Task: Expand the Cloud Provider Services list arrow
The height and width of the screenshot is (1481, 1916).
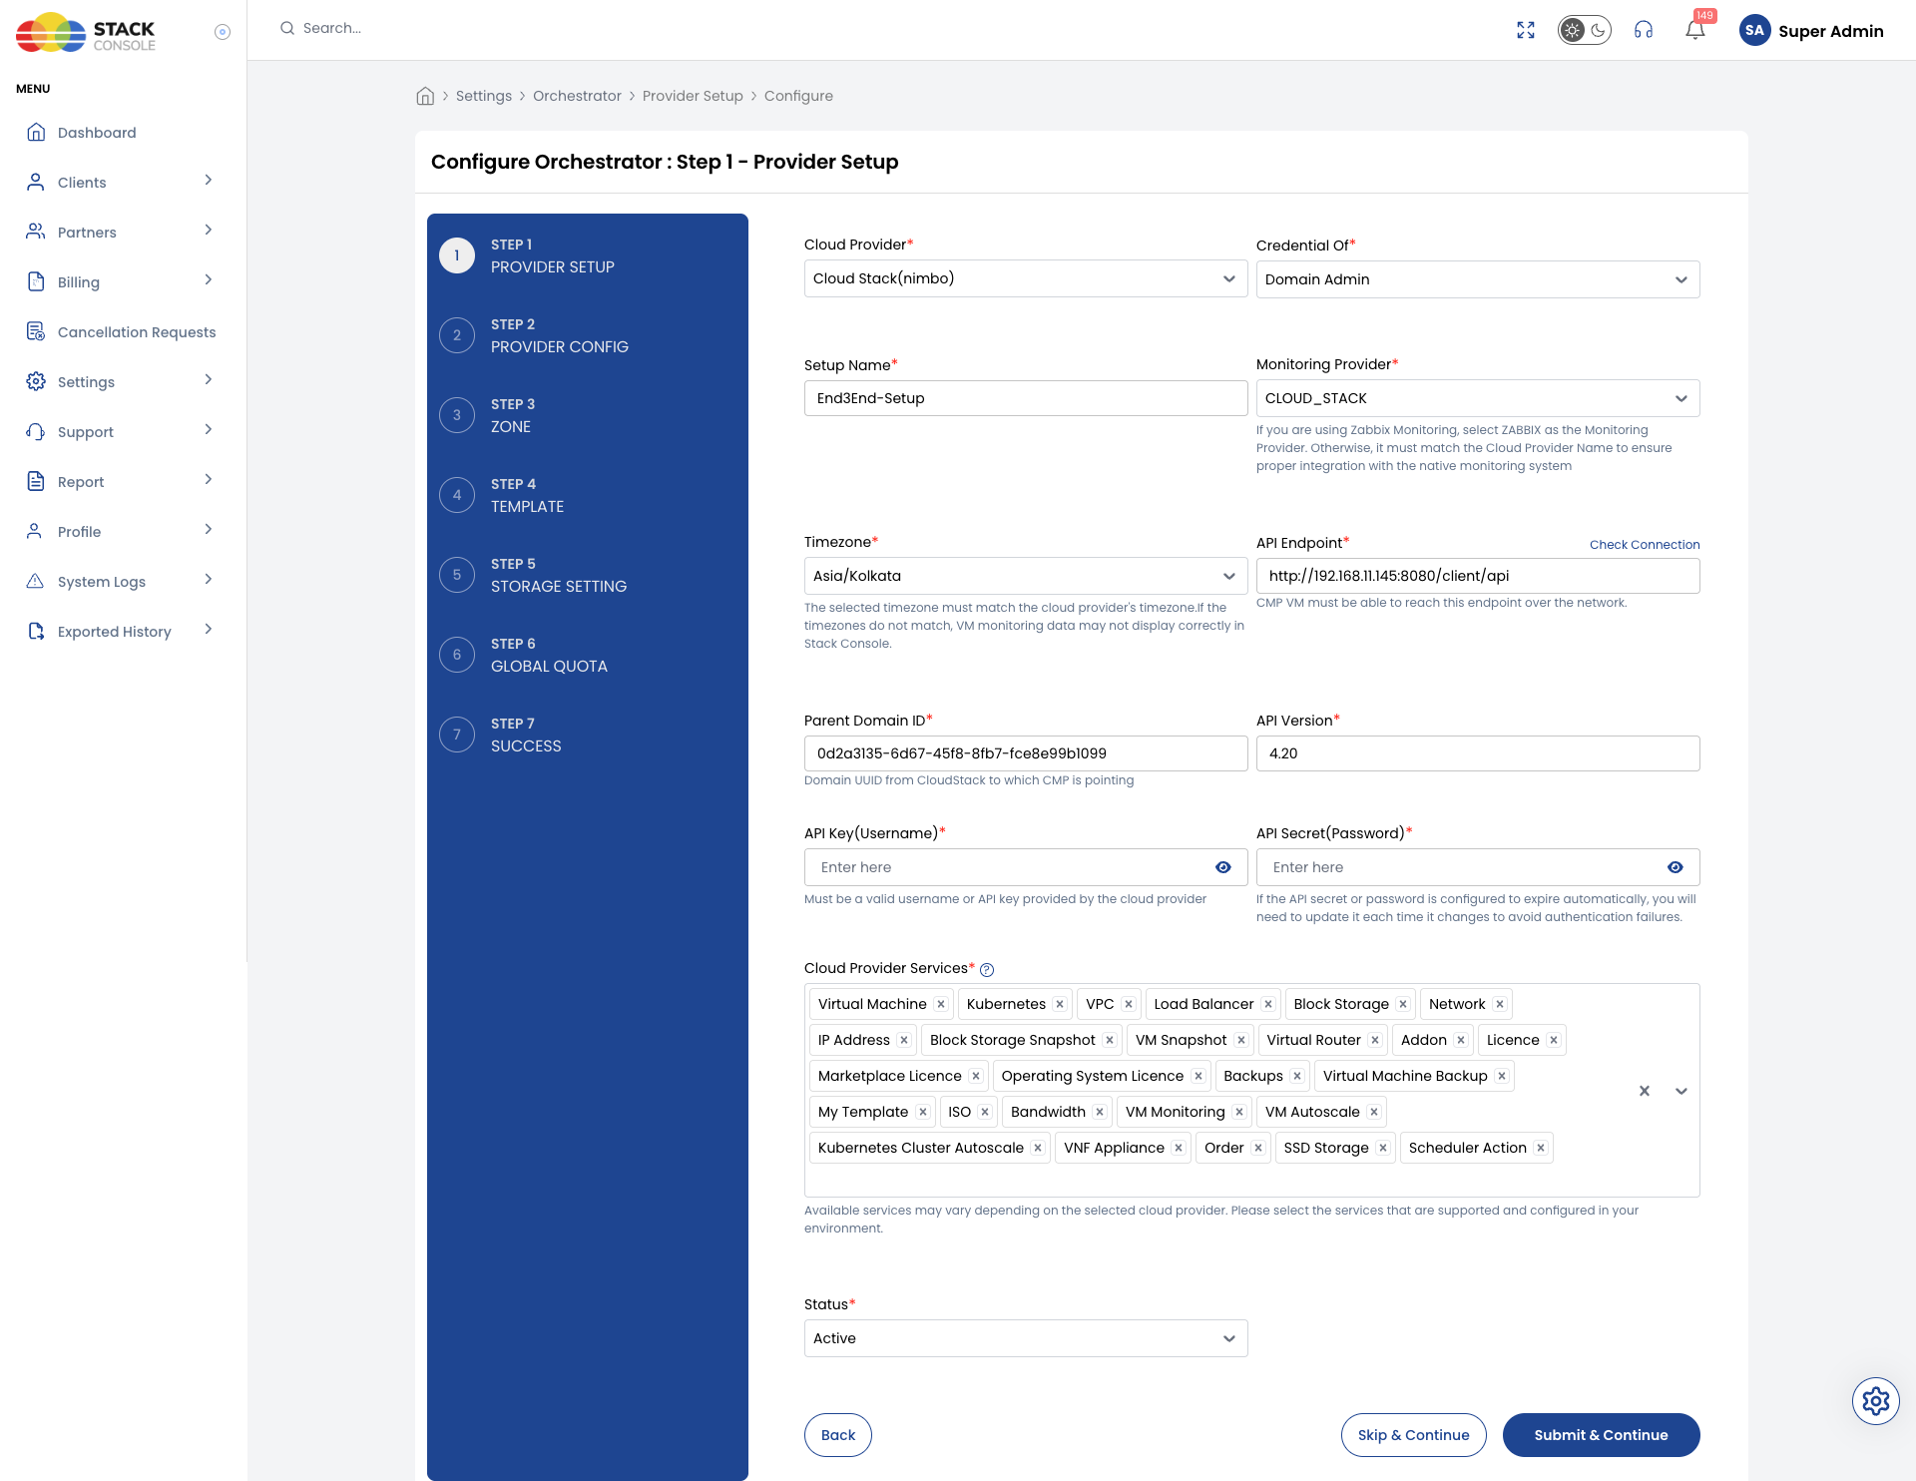Action: pyautogui.click(x=1681, y=1091)
